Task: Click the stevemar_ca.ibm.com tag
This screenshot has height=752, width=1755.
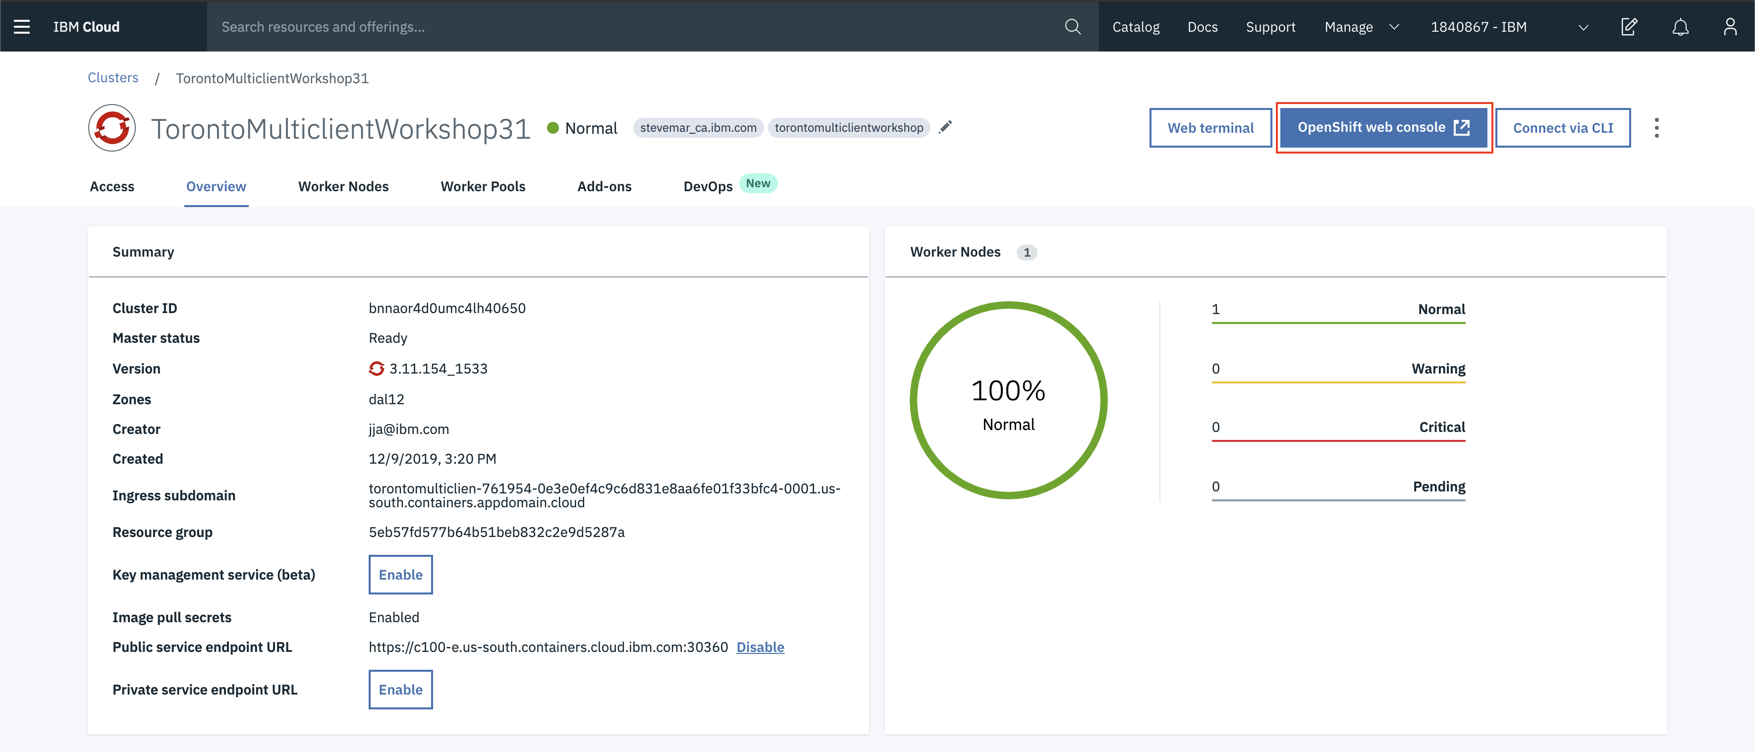Action: tap(698, 127)
